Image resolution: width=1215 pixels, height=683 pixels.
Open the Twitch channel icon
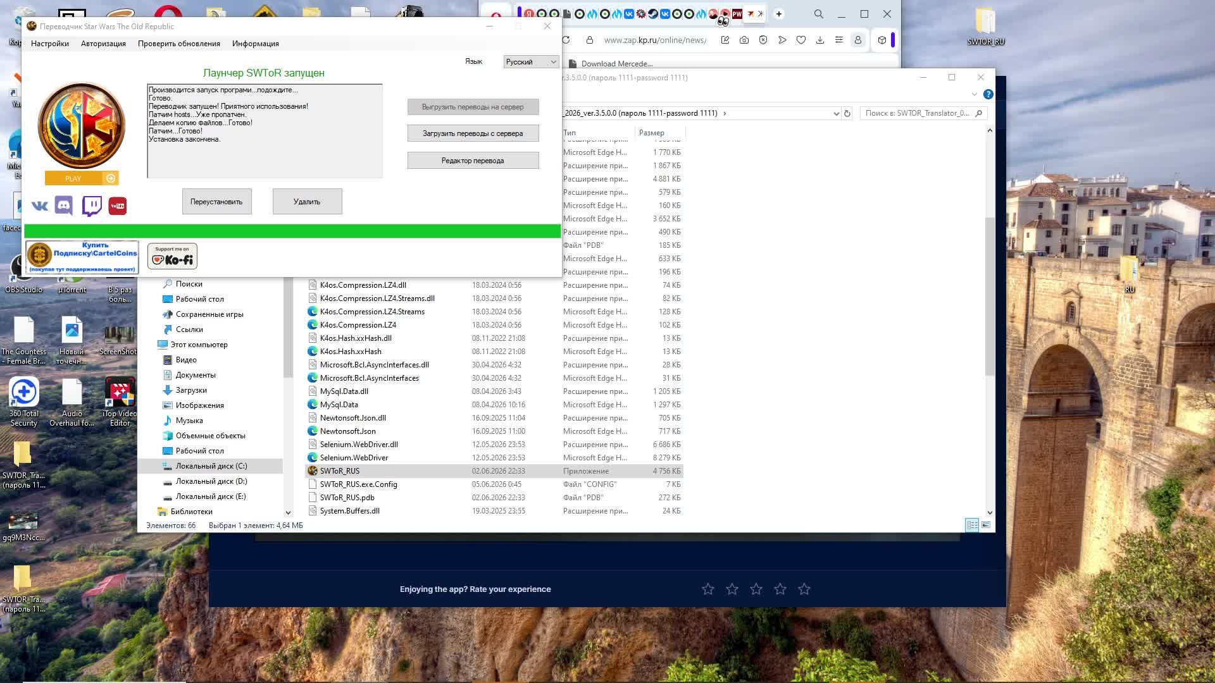coord(92,206)
